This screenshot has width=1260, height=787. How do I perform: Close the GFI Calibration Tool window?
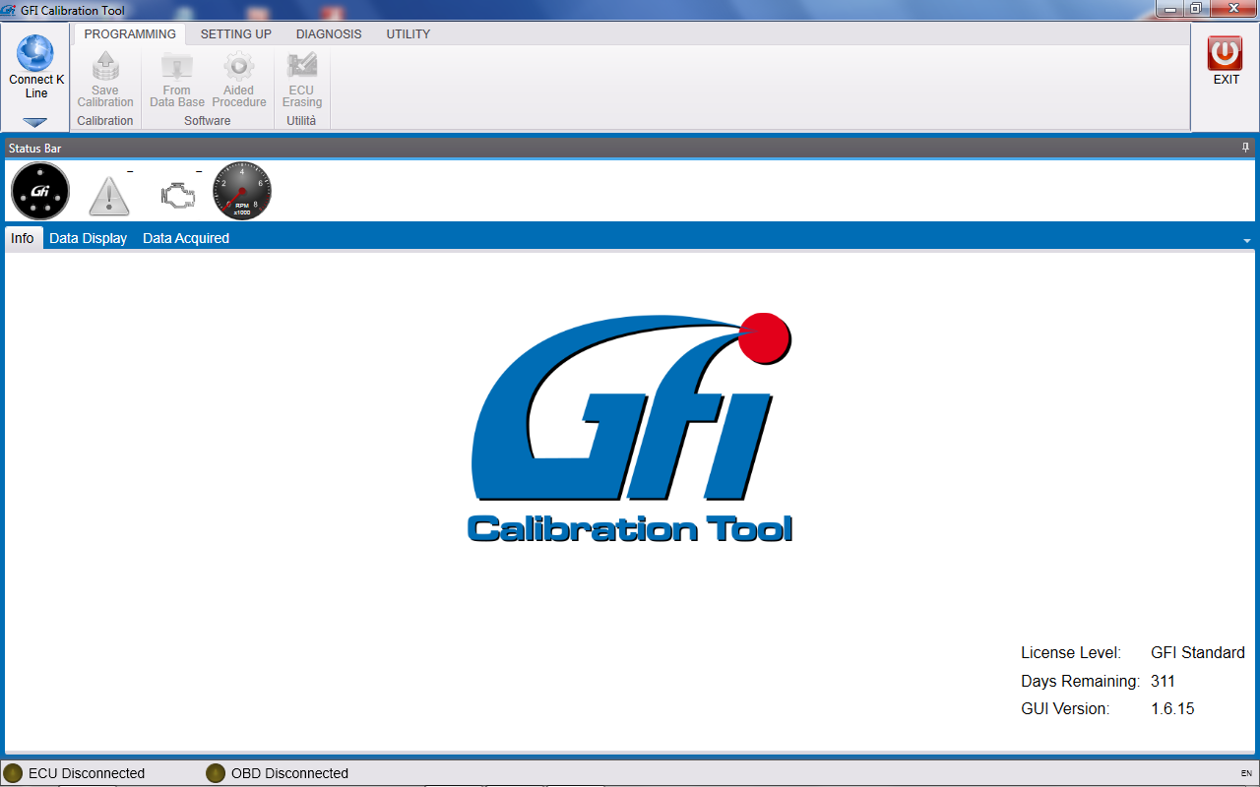coord(1232,9)
